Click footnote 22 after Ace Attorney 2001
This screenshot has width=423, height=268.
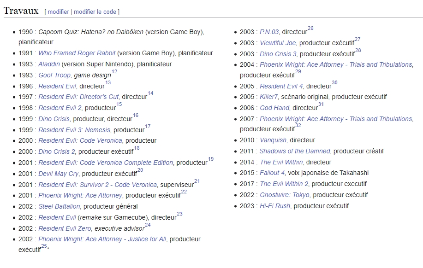(184, 192)
